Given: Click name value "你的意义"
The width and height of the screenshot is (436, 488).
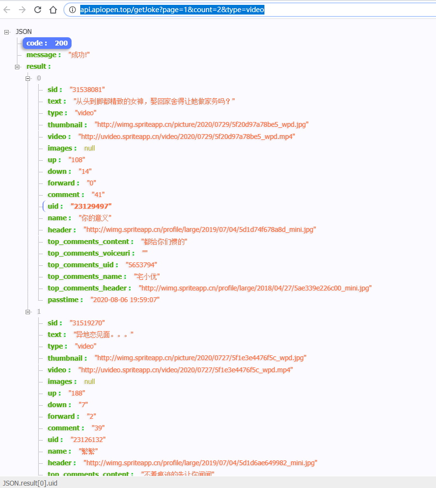Looking at the screenshot, I should click(x=95, y=218).
